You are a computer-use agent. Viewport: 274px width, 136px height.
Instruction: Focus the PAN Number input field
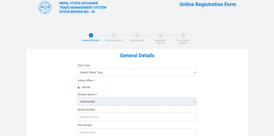pos(137,132)
